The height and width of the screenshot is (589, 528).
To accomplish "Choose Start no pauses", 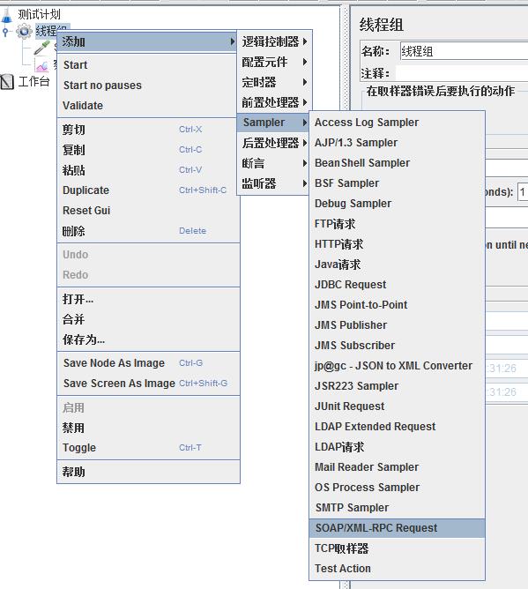I will point(148,86).
